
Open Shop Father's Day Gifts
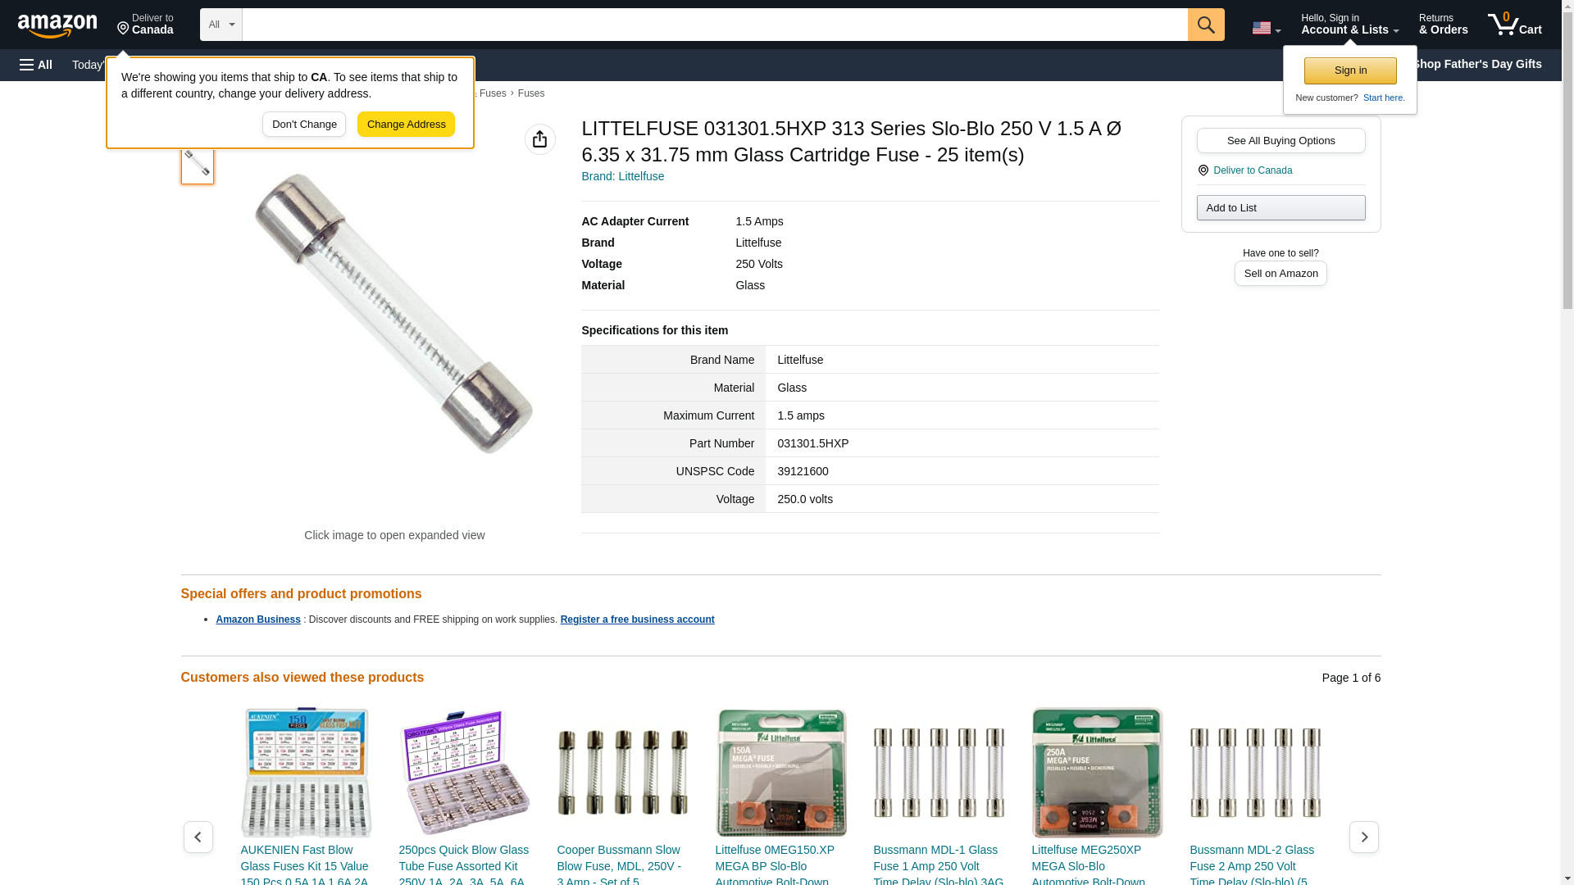1476,64
